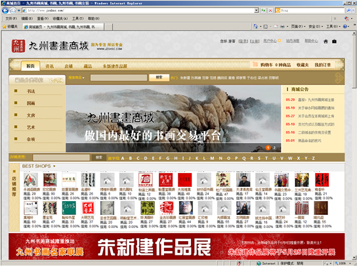
Task: Click the shop search input field
Action: 61,157
